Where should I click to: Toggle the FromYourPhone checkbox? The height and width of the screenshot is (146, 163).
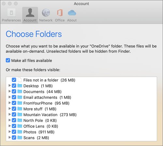[x=14, y=103]
